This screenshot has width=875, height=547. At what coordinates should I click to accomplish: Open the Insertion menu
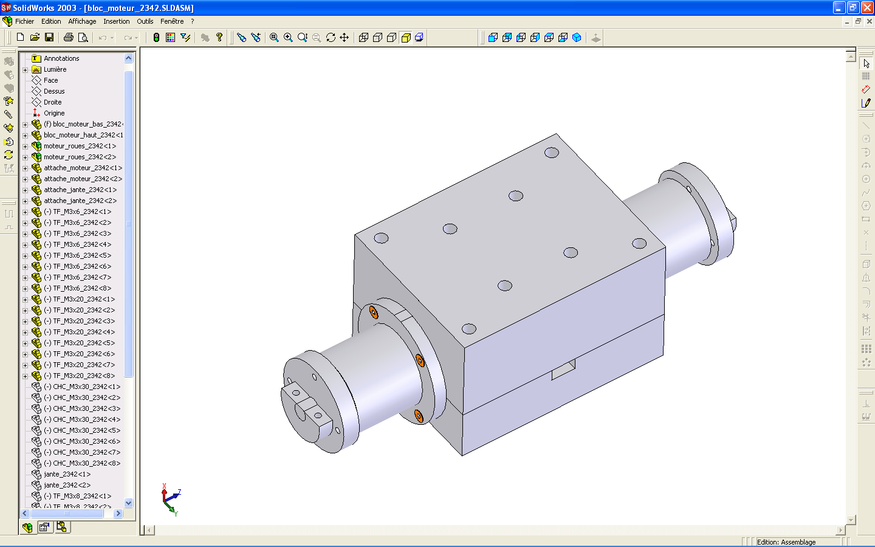(x=116, y=21)
